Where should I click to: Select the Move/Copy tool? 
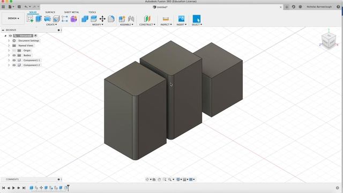(102, 19)
